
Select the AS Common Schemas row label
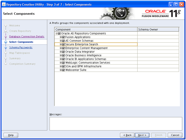pyautogui.click(x=79, y=41)
